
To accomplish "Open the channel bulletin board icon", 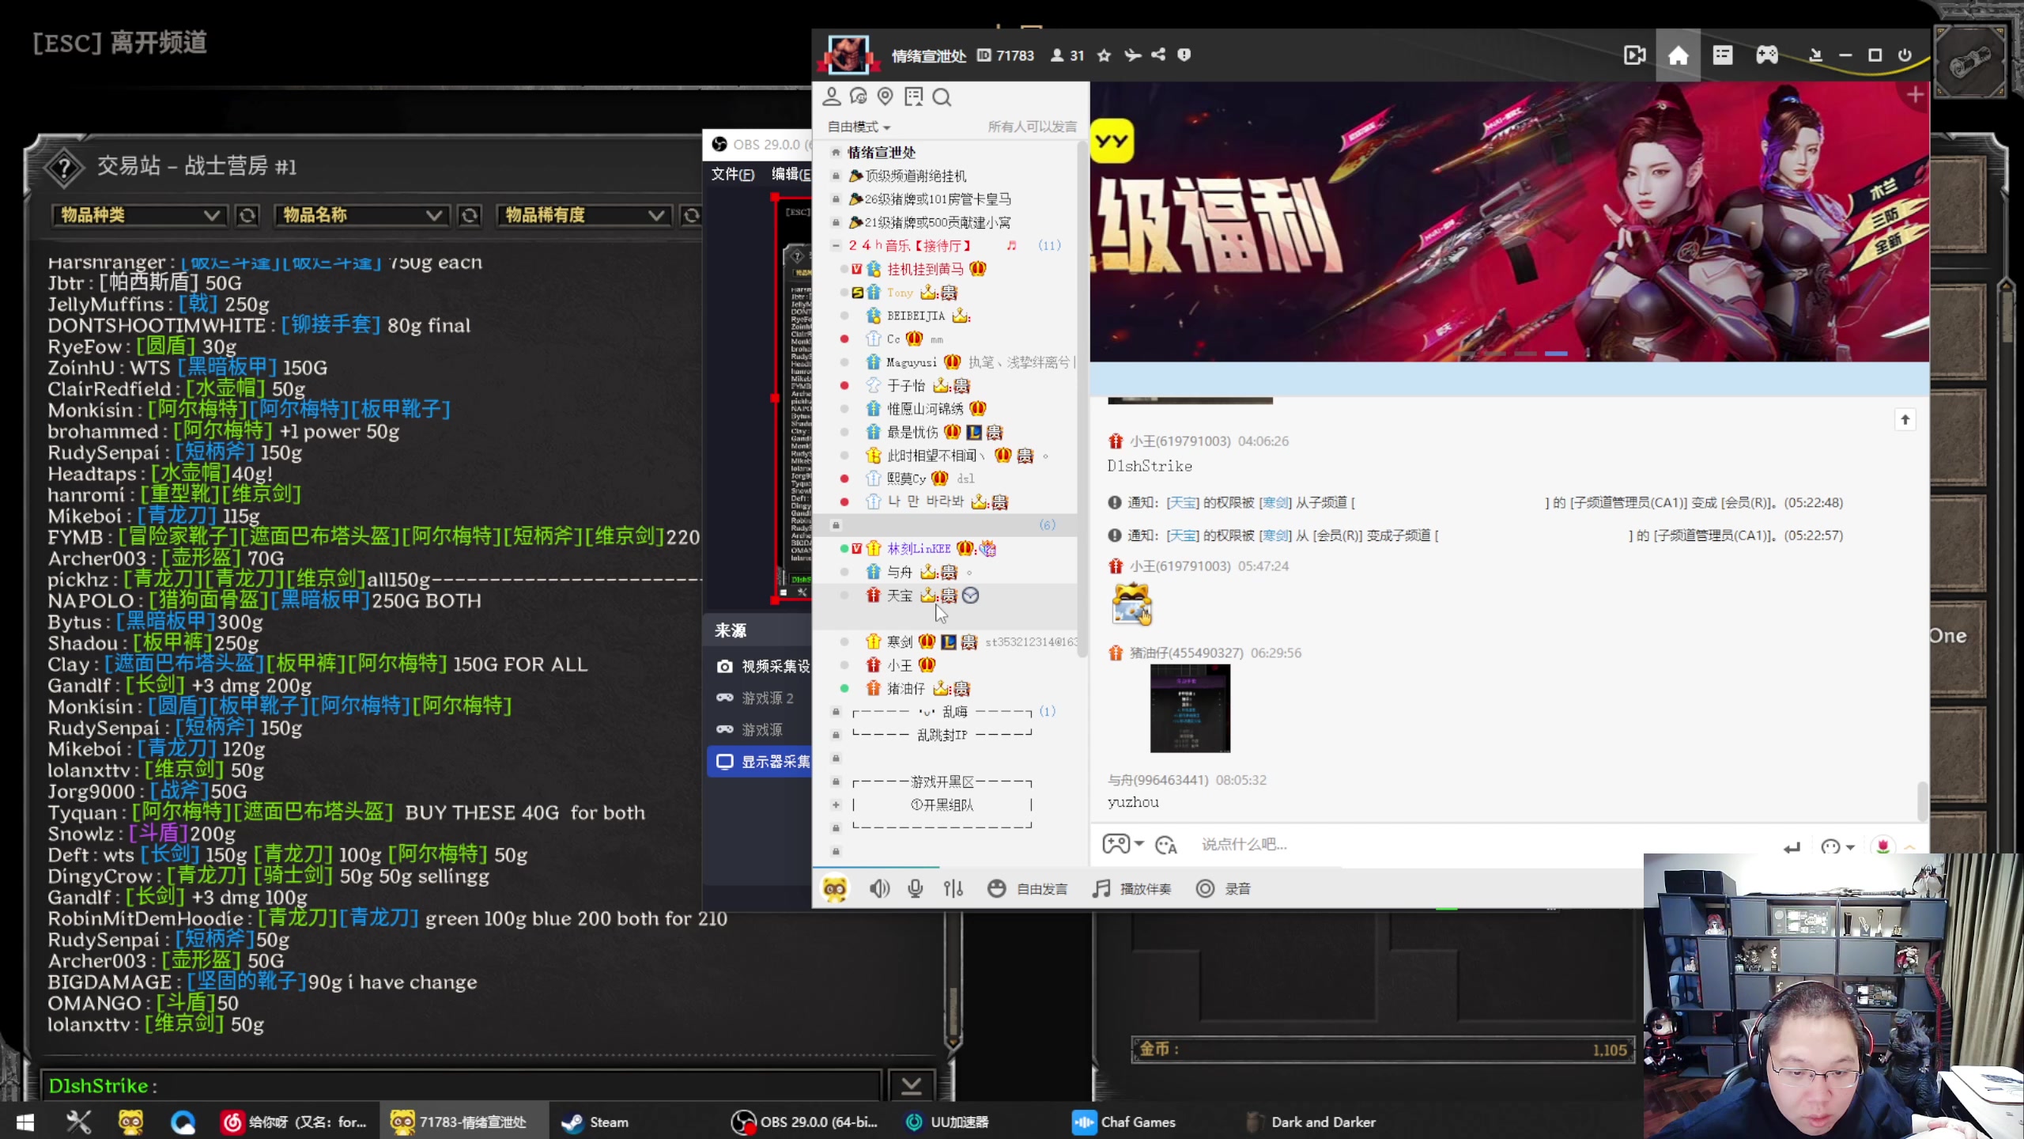I will [x=914, y=96].
